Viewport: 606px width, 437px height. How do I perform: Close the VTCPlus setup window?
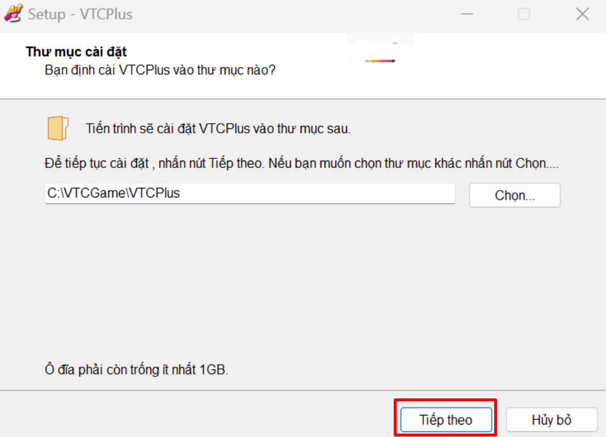tap(582, 14)
